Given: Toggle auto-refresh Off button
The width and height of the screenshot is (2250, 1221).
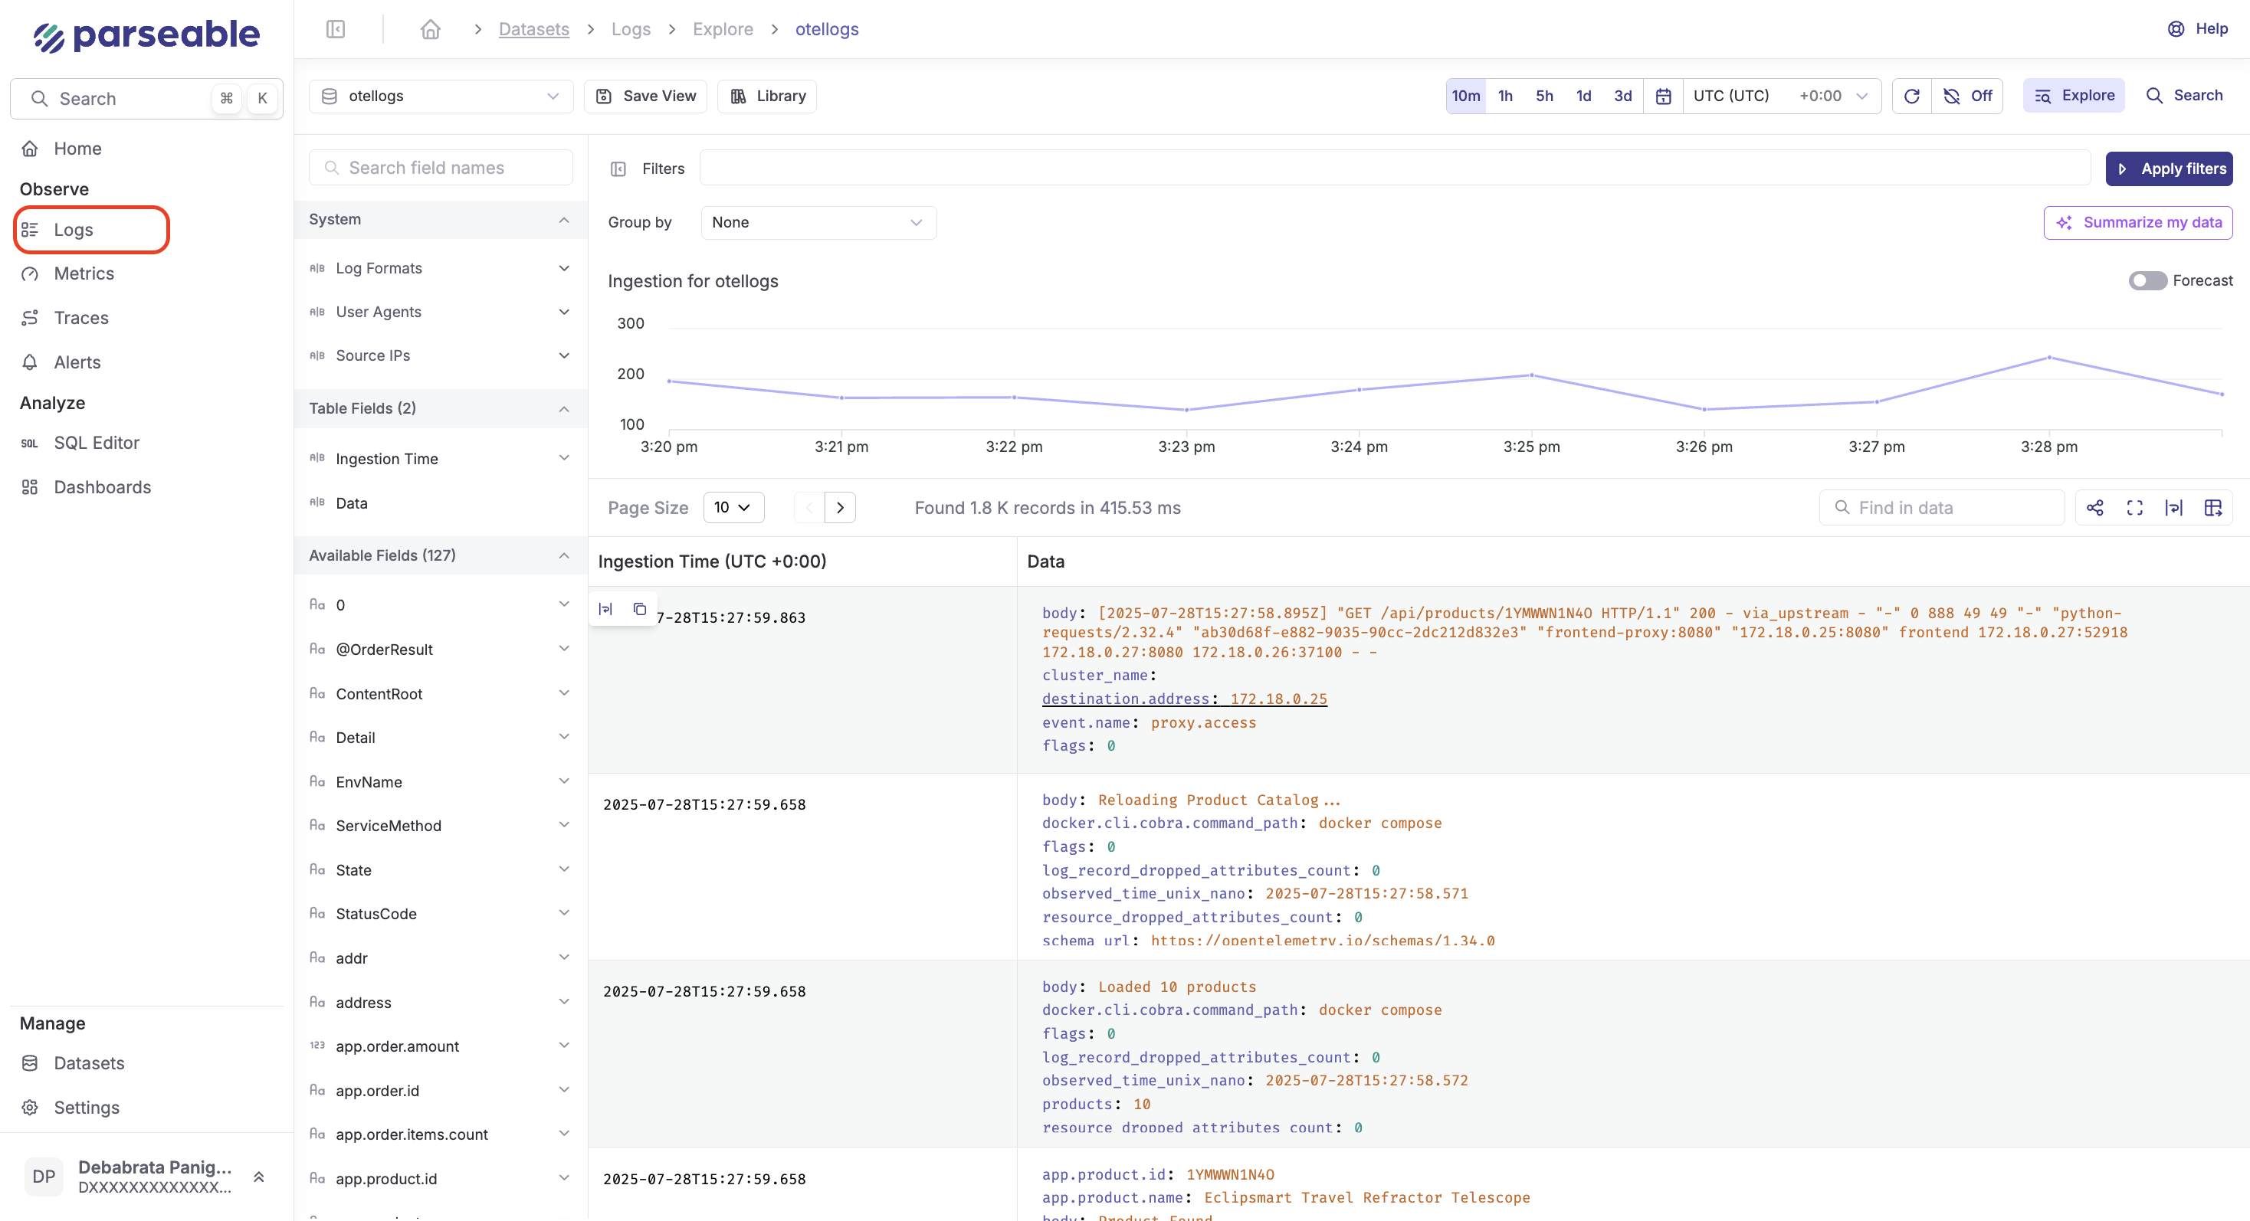Looking at the screenshot, I should point(1968,96).
